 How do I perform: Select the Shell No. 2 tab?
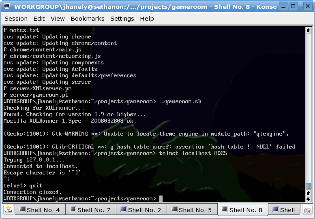141,210
